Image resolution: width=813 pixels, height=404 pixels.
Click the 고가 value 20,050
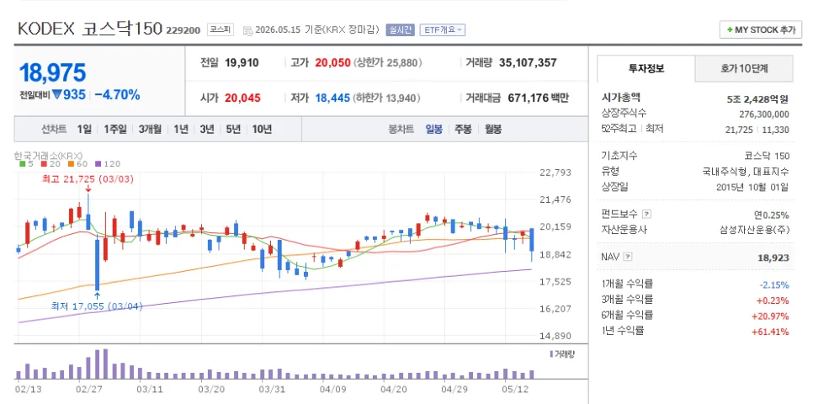coord(333,63)
